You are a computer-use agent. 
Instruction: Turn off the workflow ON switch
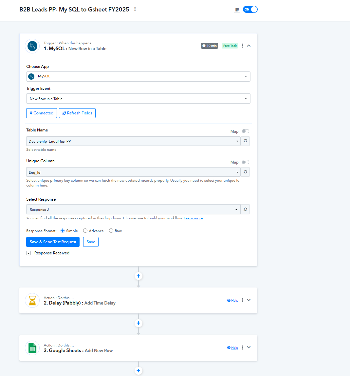coord(250,10)
